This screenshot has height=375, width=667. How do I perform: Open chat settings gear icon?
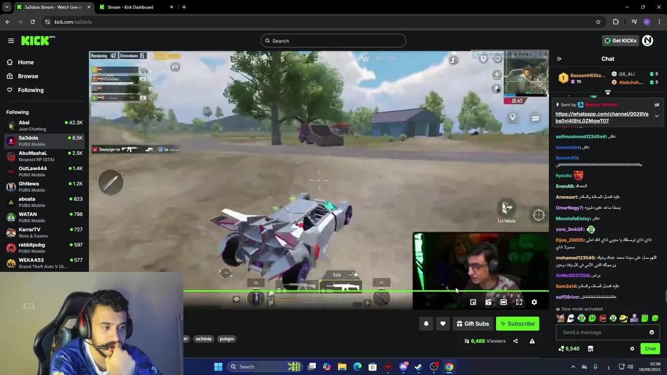(632, 348)
